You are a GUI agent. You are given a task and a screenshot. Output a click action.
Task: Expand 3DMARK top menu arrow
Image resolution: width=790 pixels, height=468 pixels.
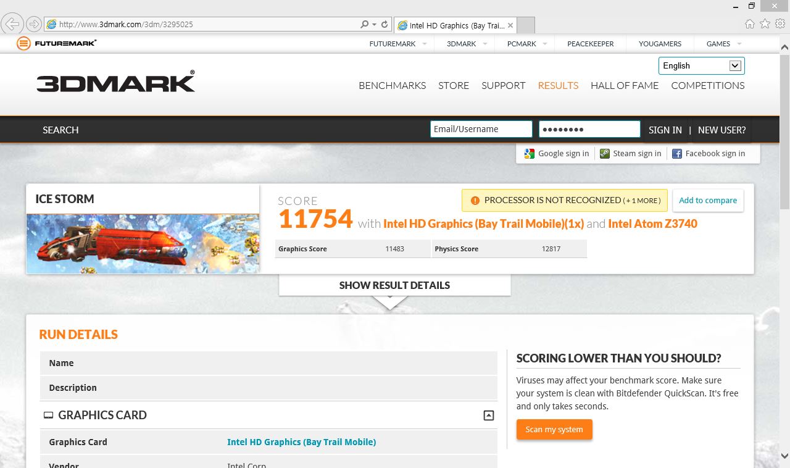tap(484, 44)
